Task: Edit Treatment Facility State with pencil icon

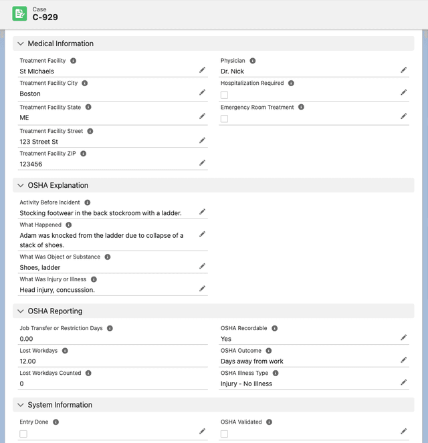Action: click(x=202, y=116)
